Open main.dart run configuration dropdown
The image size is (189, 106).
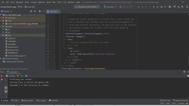point(110,7)
